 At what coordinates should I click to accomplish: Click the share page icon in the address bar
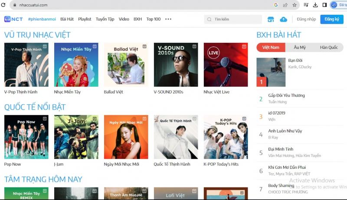(285, 5)
